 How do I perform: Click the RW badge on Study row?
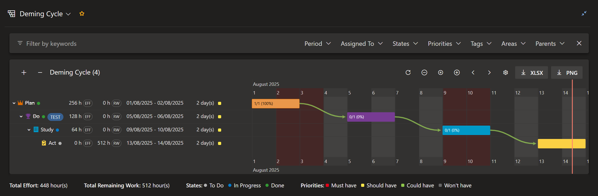(116, 130)
